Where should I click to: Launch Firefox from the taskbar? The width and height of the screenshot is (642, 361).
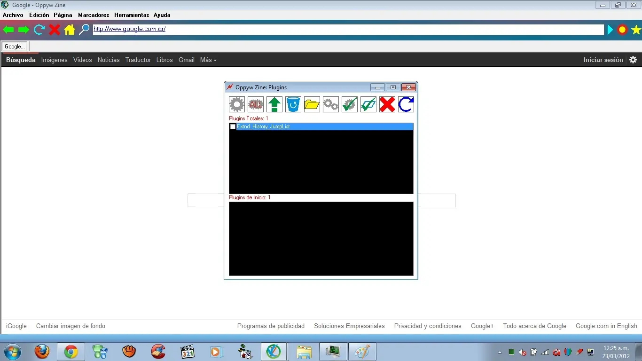42,352
